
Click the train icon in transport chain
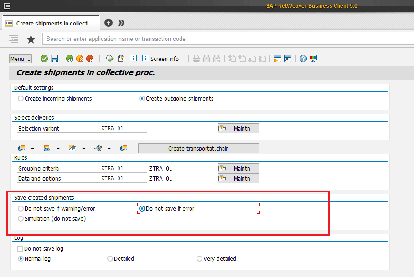click(72, 148)
